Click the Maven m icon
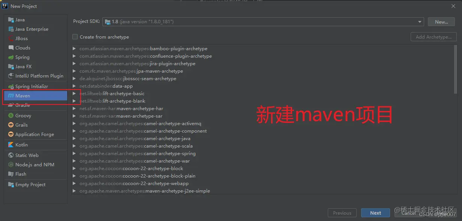This screenshot has height=221, width=462. (11, 96)
